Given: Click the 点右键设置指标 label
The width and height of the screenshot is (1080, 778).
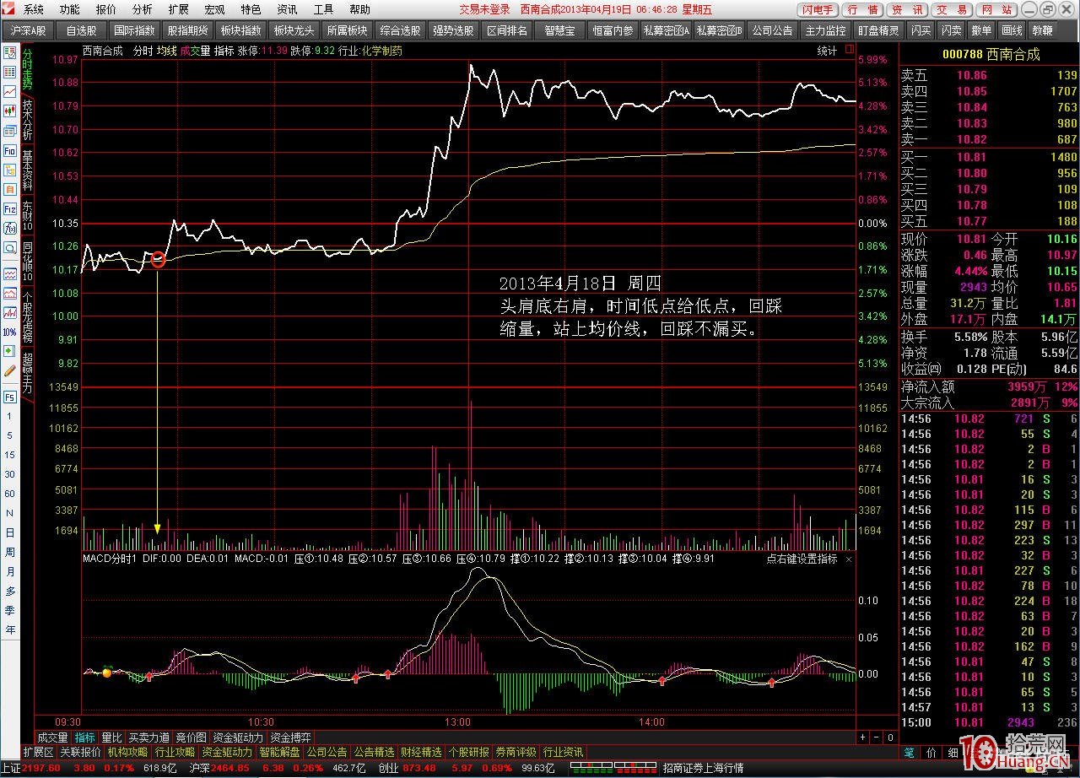Looking at the screenshot, I should pos(802,559).
